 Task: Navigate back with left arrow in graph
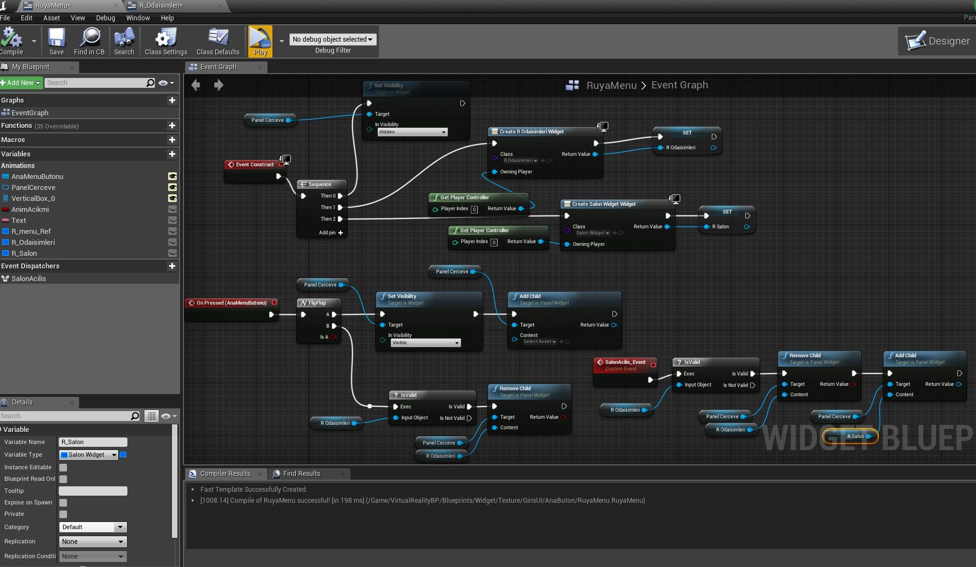(x=196, y=85)
